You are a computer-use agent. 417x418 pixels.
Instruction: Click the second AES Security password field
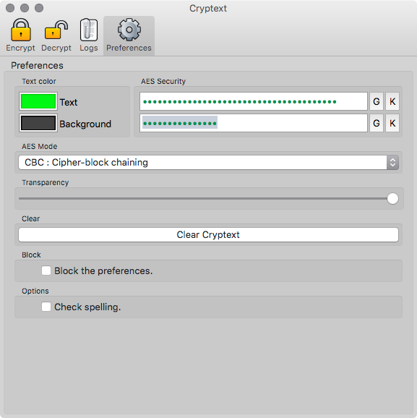coord(254,123)
